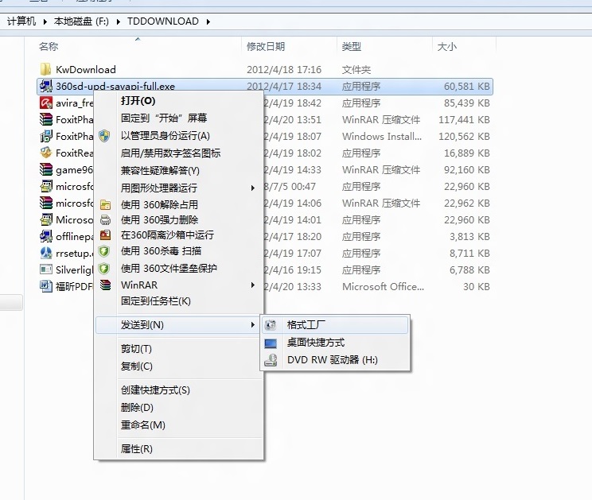
Task: Click the 桌面快捷方式 desktop icon
Action: point(271,343)
